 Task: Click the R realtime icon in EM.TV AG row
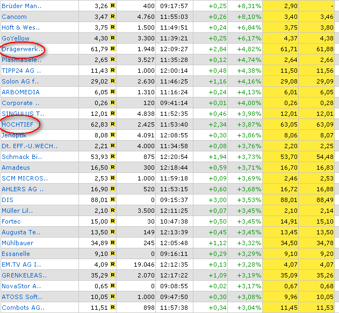(x=113, y=264)
